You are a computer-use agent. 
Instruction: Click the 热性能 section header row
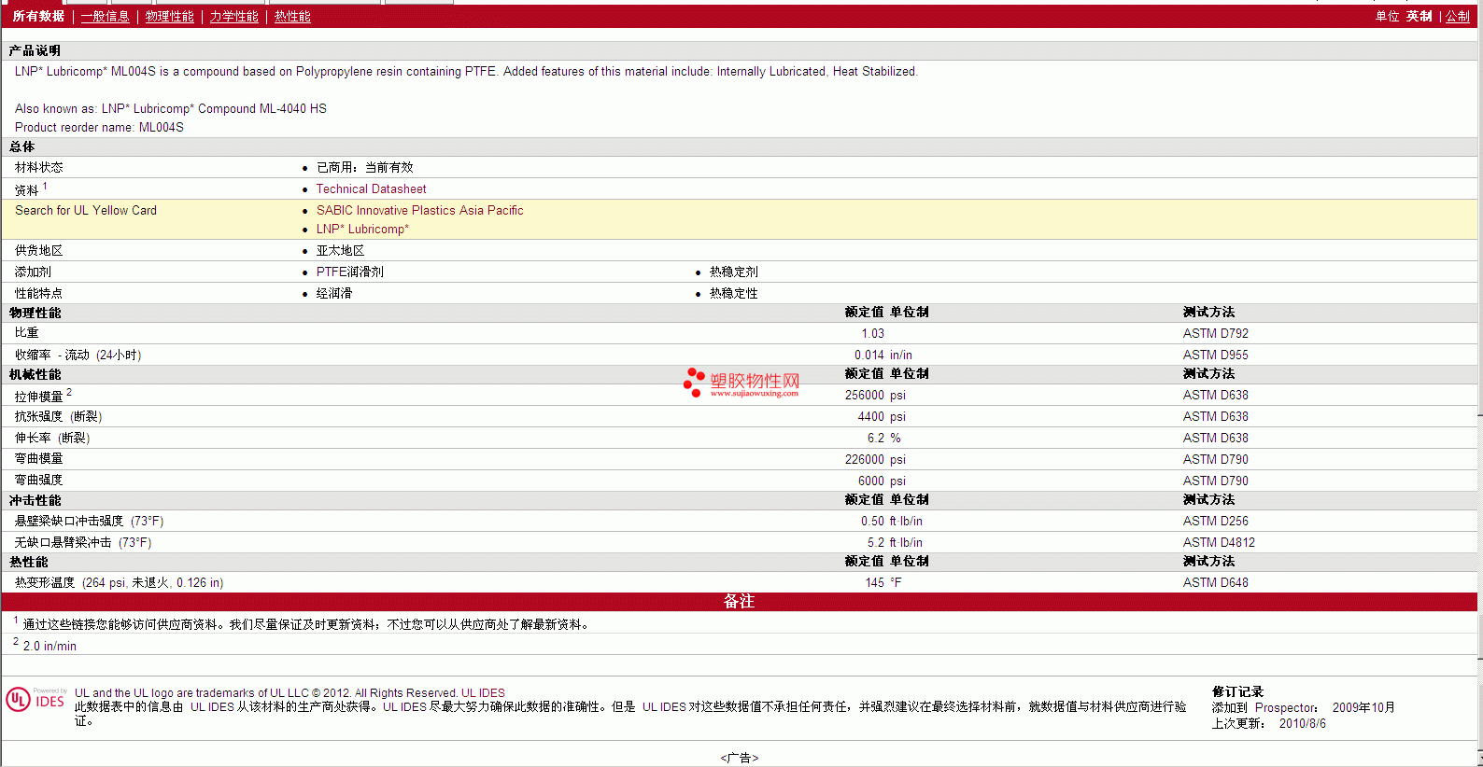[x=740, y=563]
